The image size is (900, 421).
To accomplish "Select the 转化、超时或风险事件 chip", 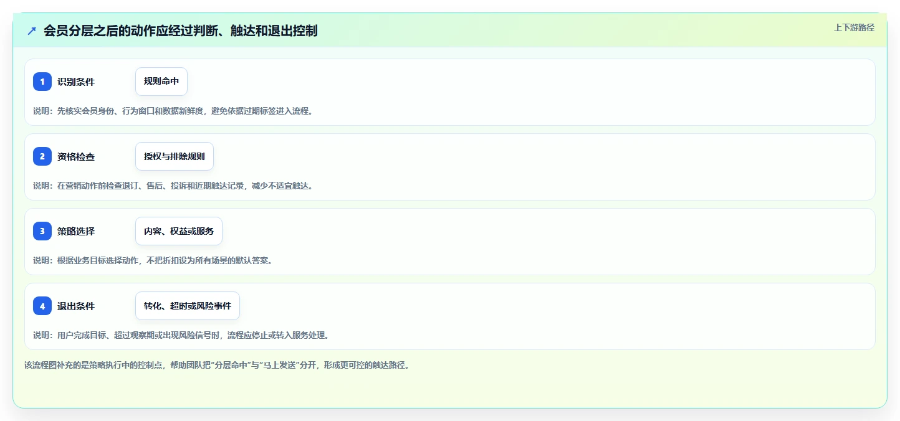I will tap(188, 306).
